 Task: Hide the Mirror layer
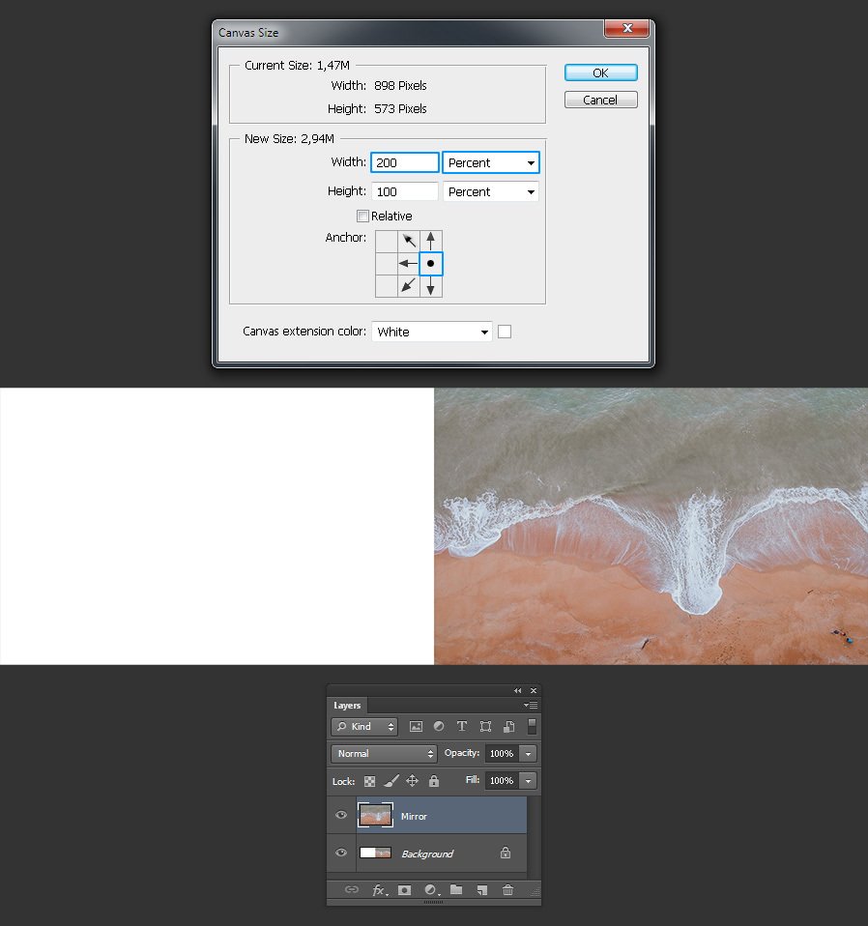(341, 815)
